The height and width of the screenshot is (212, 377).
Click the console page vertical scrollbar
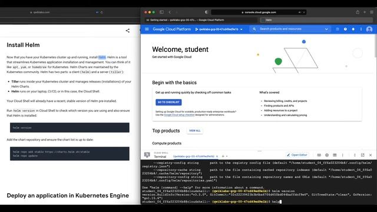[x=376, y=46]
